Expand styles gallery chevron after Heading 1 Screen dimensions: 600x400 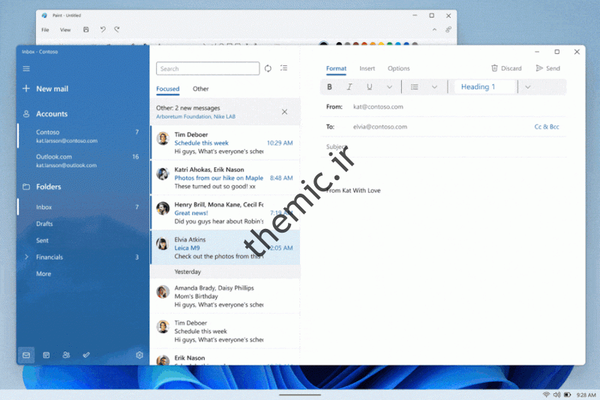coord(528,87)
